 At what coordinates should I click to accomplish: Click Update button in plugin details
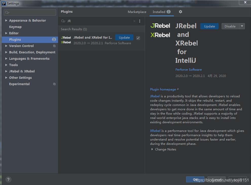click(x=209, y=26)
